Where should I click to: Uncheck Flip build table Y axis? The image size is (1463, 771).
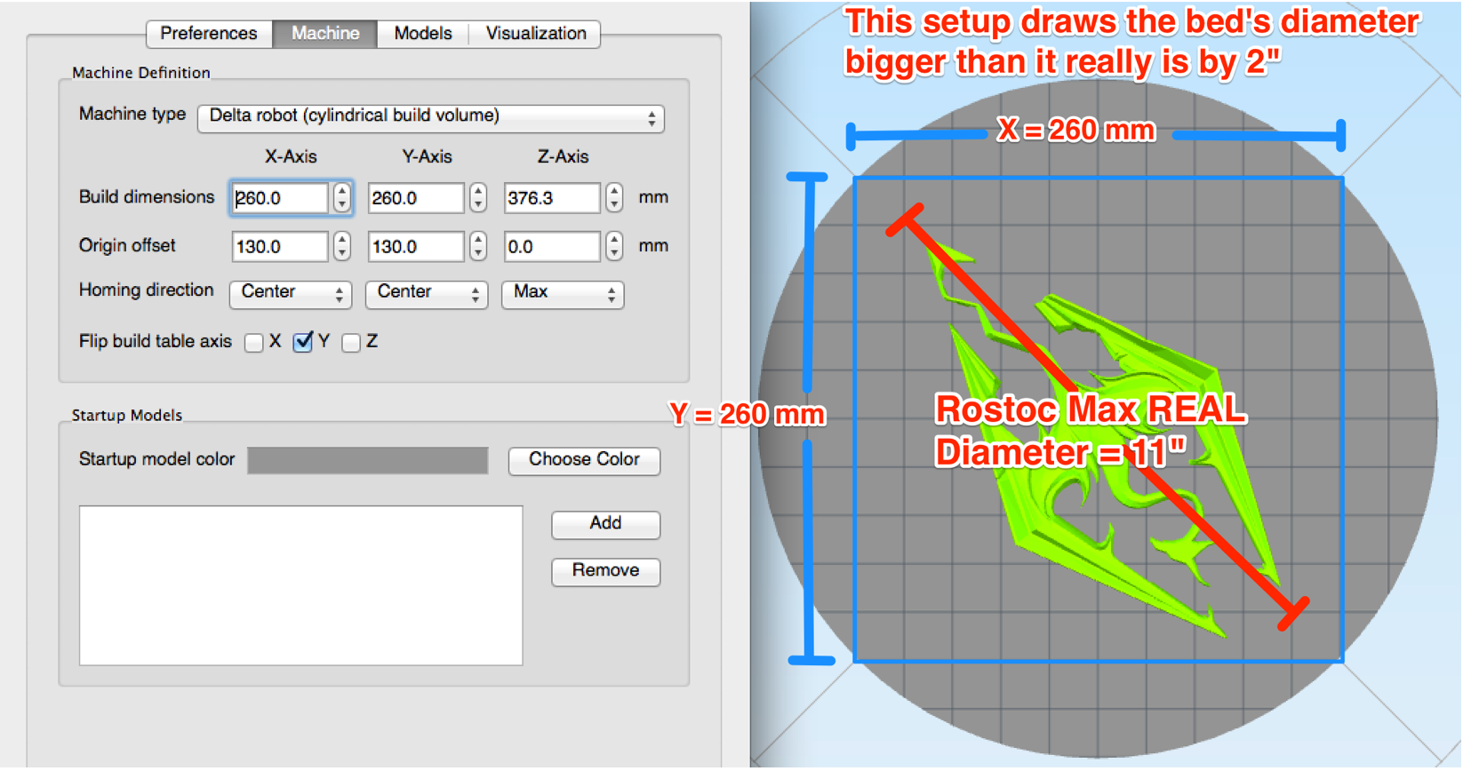click(x=303, y=343)
